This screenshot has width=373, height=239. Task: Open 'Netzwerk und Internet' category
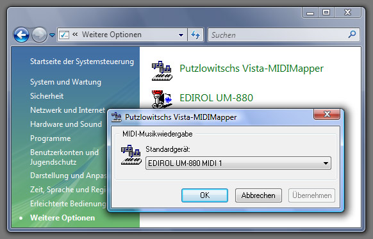(67, 110)
